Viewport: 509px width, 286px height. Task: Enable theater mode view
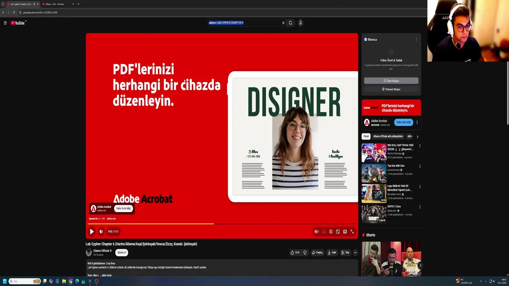click(x=345, y=232)
